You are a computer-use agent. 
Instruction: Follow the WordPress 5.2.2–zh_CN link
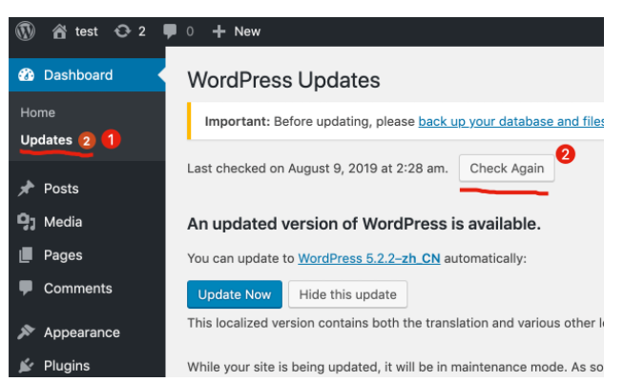[369, 258]
